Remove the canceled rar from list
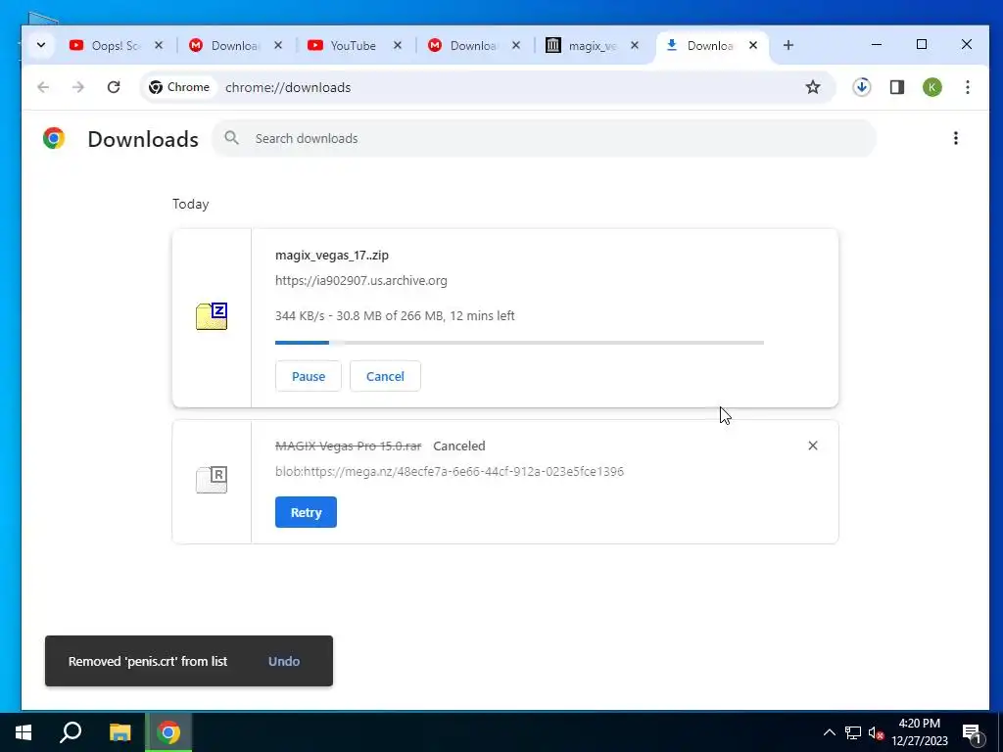 (813, 446)
